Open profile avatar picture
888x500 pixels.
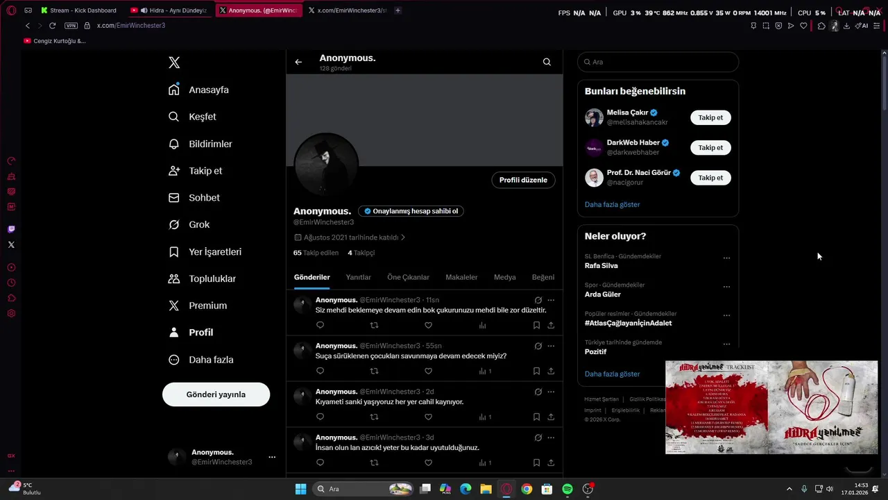click(326, 165)
